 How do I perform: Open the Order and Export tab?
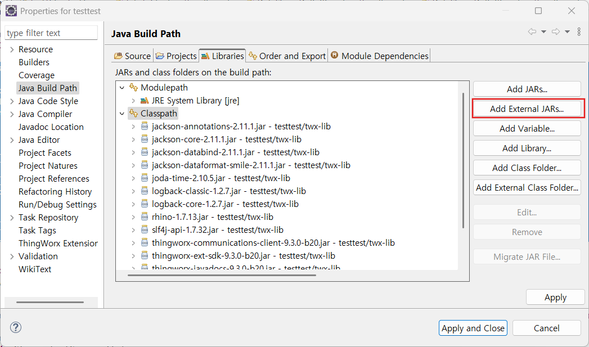pyautogui.click(x=287, y=56)
